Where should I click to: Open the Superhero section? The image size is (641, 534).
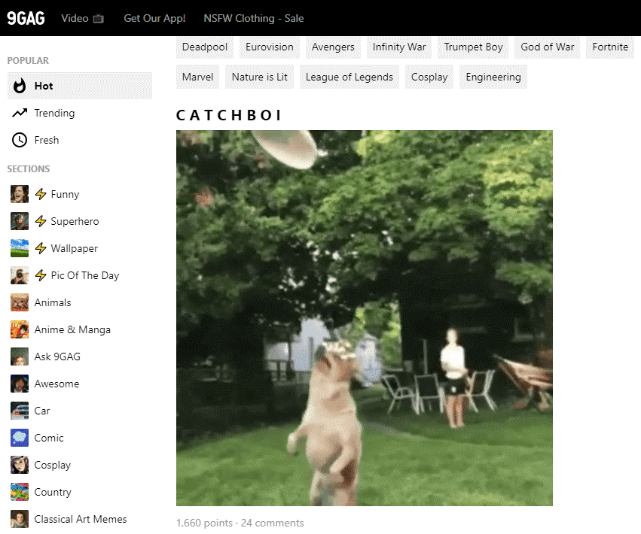point(75,221)
